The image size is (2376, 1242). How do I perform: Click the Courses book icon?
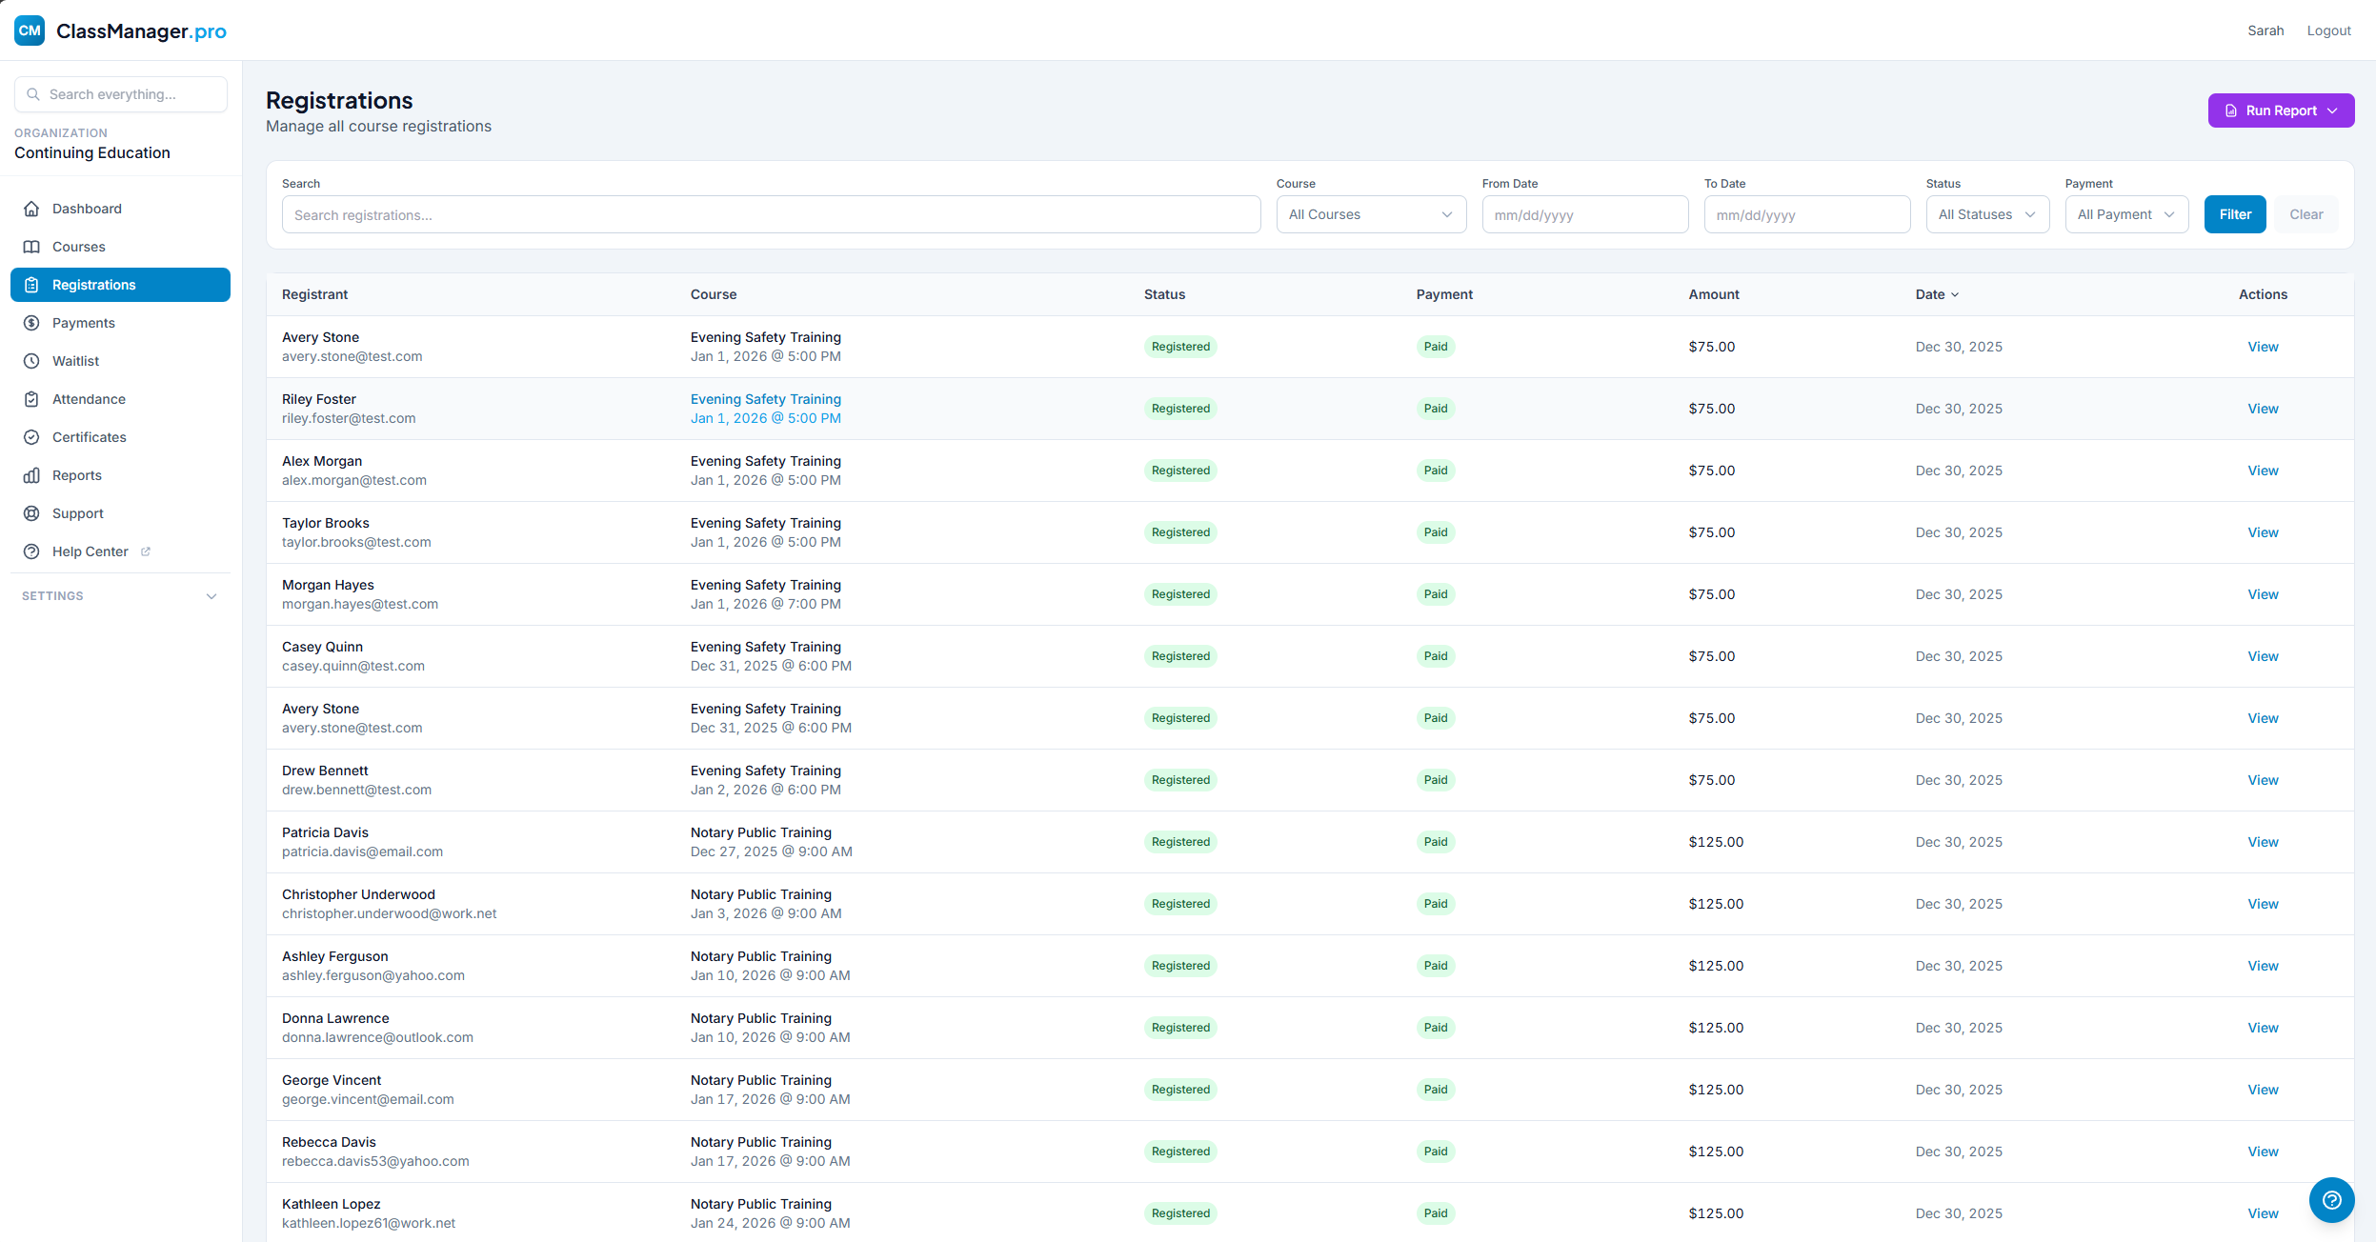pyautogui.click(x=31, y=247)
